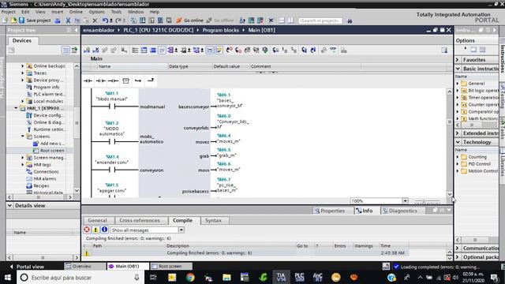
Task: Click the Portal view button
Action: [x=27, y=267]
